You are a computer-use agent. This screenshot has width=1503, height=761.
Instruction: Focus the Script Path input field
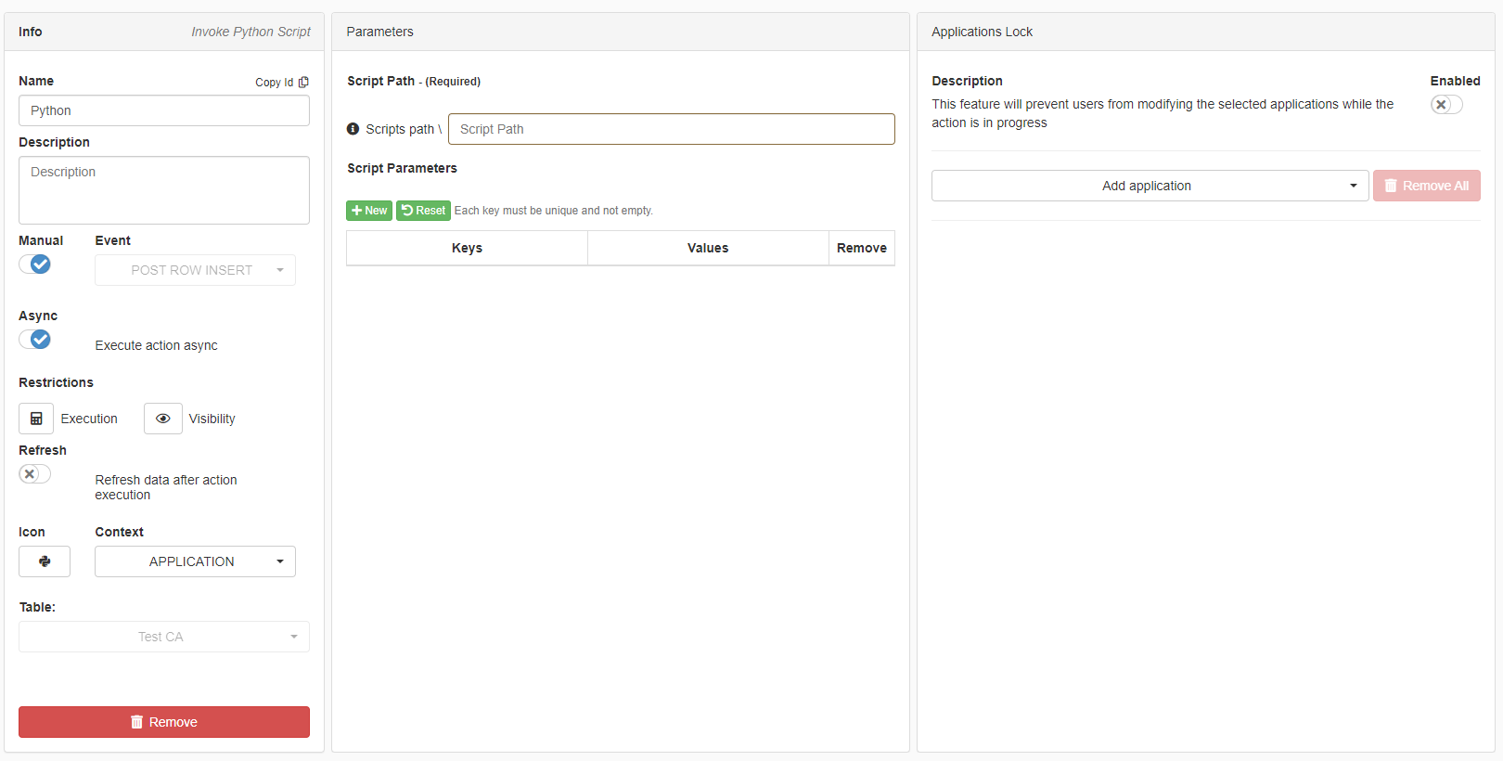coord(671,129)
